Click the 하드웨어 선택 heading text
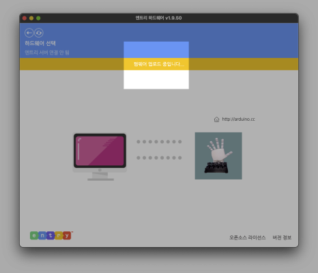Image resolution: width=318 pixels, height=273 pixels. (x=40, y=43)
